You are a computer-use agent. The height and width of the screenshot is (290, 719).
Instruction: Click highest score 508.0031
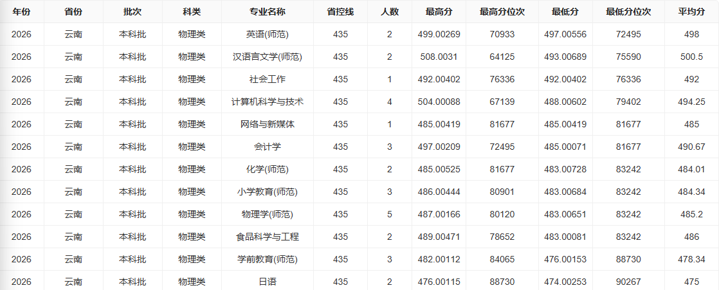point(439,57)
